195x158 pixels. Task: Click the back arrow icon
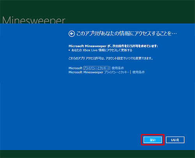72,34
